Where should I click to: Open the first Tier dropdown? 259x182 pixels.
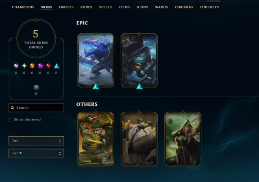click(36, 141)
